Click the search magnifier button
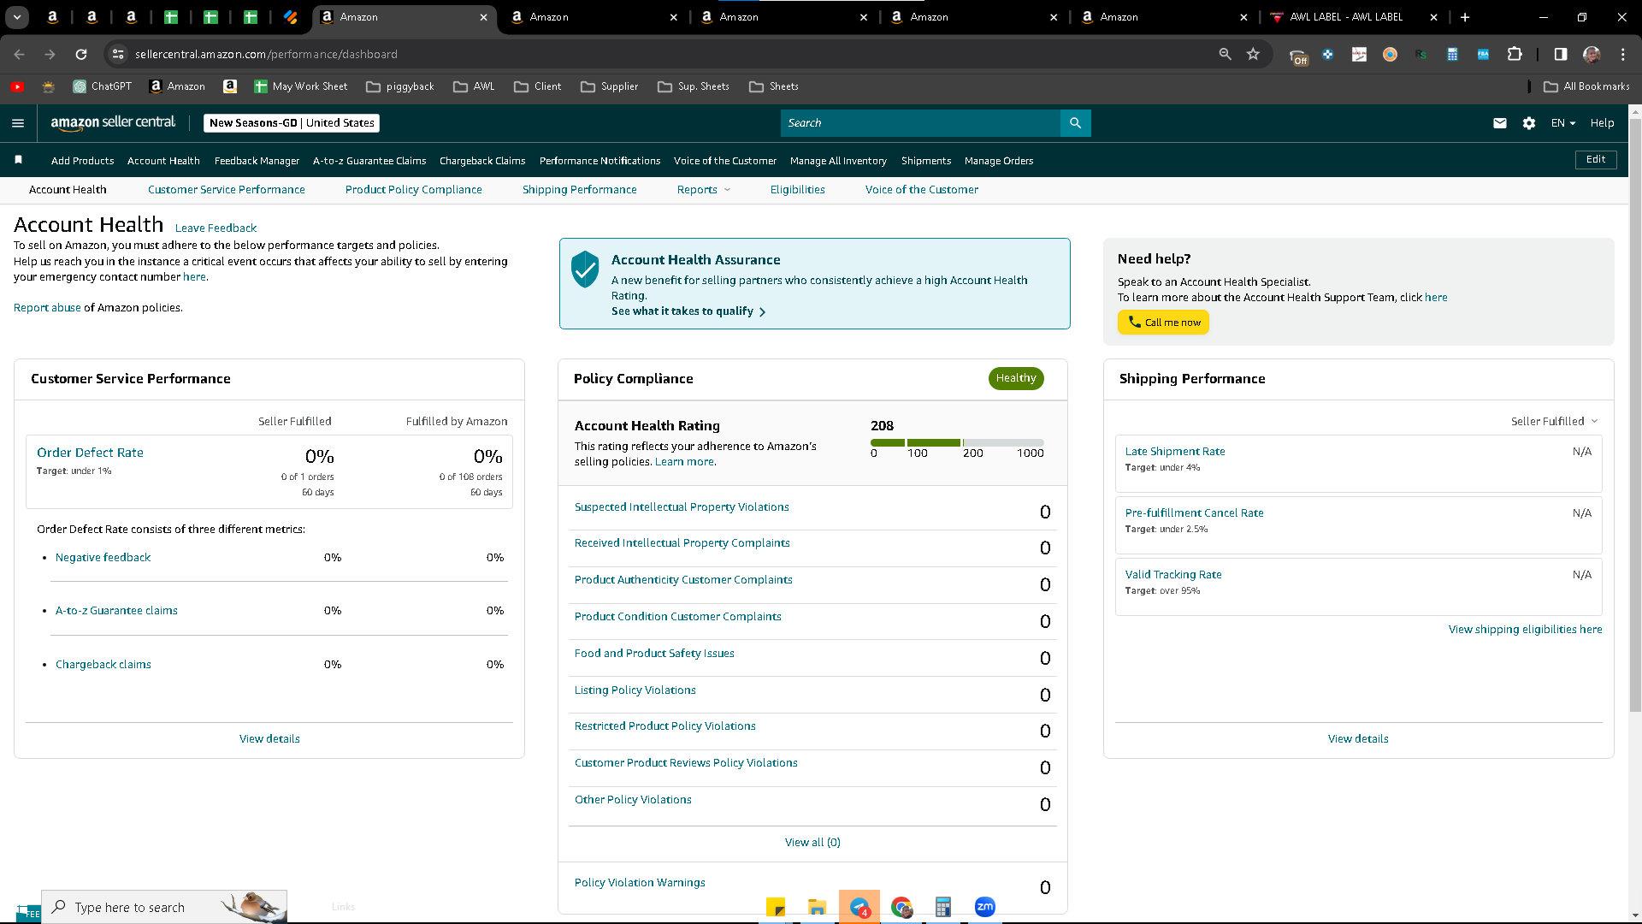The image size is (1642, 924). click(x=1075, y=123)
